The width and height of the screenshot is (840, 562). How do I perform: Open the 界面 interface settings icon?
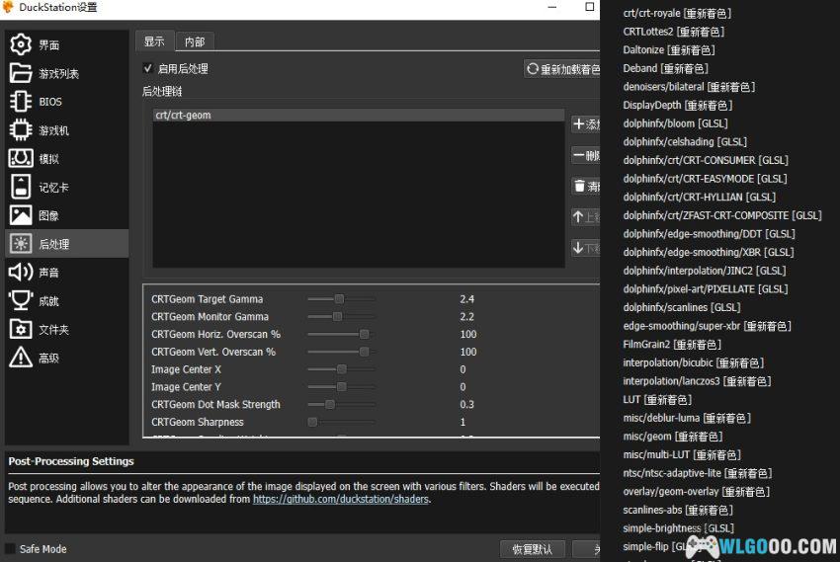pyautogui.click(x=21, y=44)
